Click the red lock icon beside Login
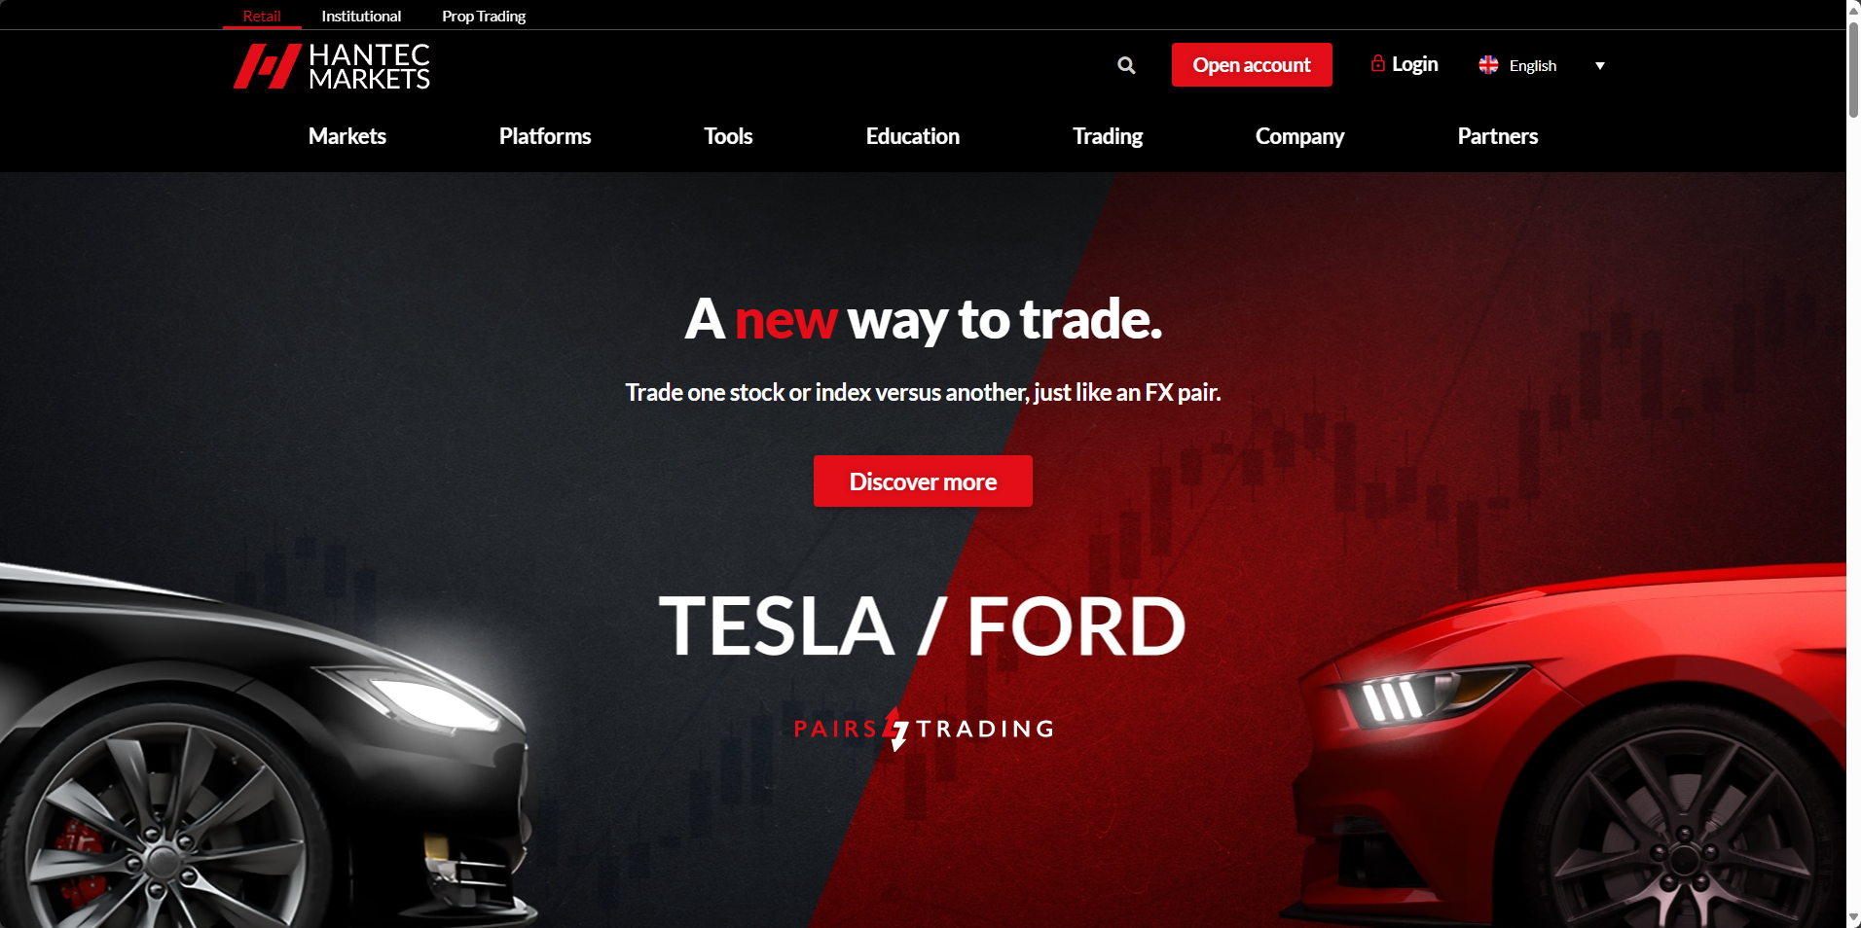The image size is (1861, 928). 1377,63
